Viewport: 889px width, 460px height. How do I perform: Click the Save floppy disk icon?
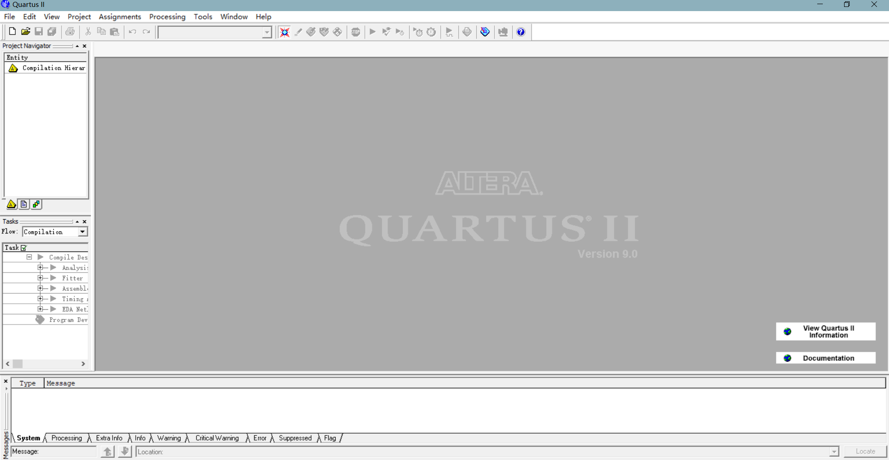[39, 31]
